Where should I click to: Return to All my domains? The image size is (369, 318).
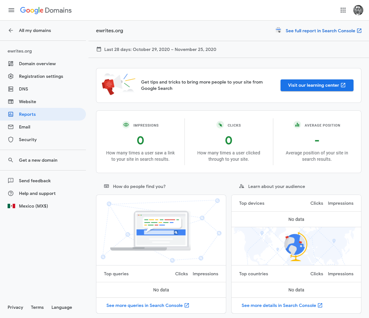click(x=35, y=30)
